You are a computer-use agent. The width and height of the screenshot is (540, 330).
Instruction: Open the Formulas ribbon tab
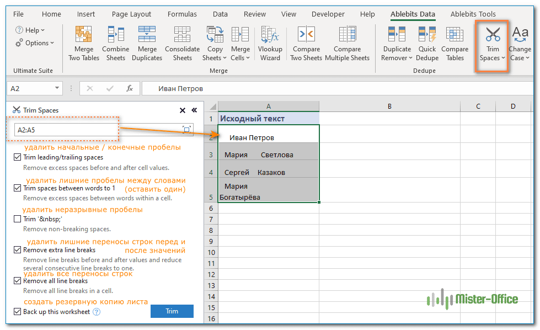(x=182, y=14)
